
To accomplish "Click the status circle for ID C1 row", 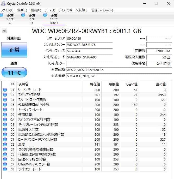I will pyautogui.click(x=5, y=139).
